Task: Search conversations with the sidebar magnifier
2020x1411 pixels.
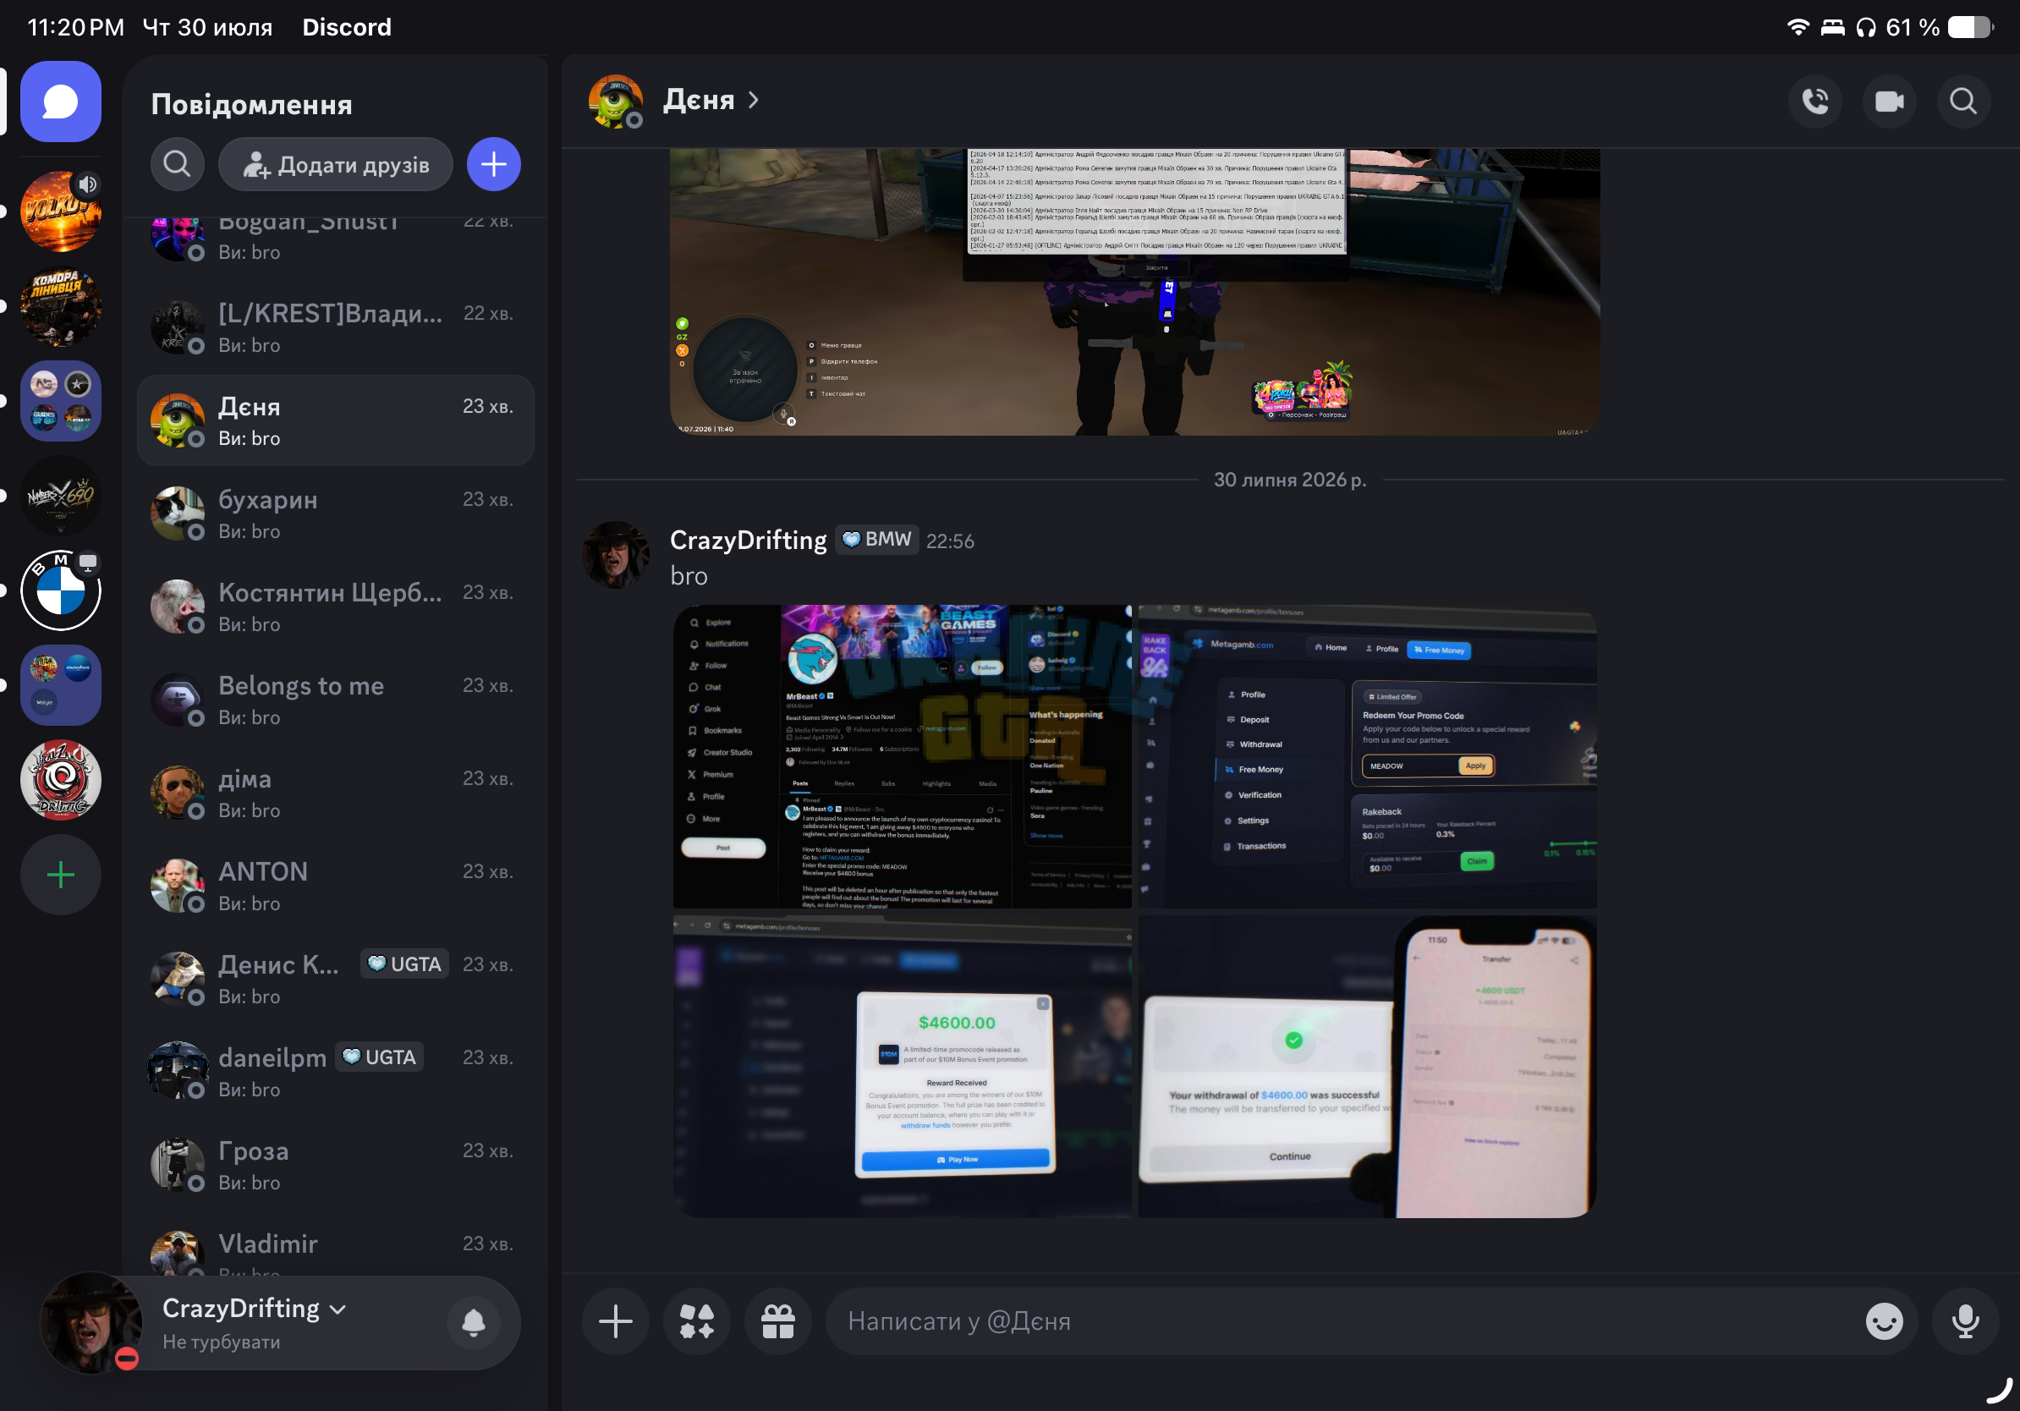Action: pyautogui.click(x=177, y=163)
